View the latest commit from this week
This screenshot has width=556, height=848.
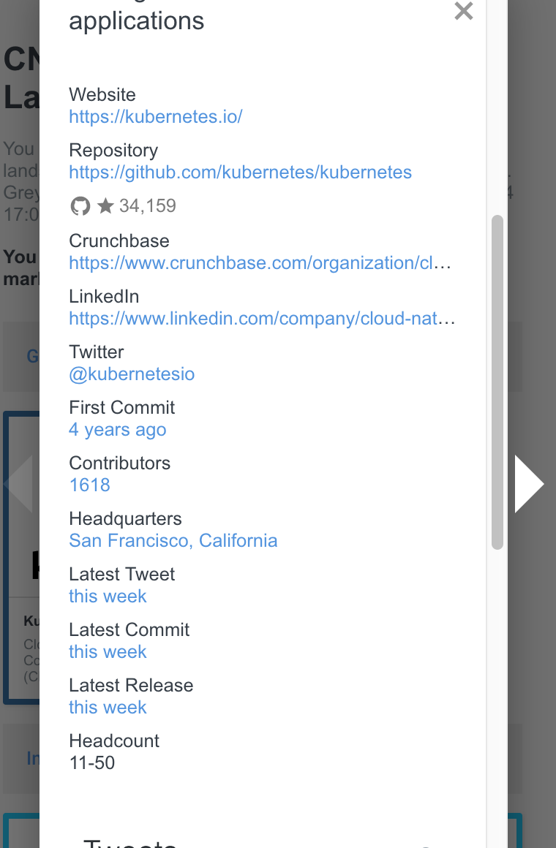[x=108, y=651]
